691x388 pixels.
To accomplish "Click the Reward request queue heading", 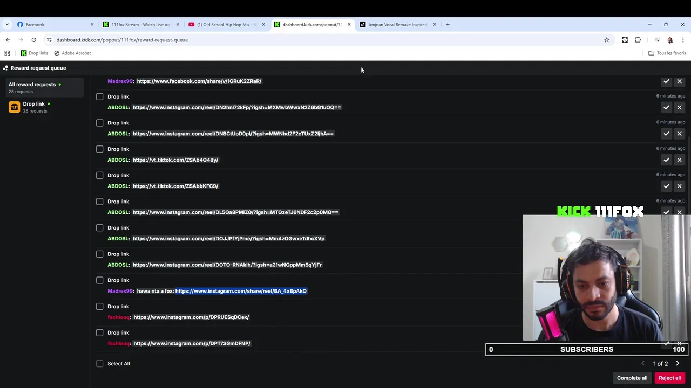I will coord(38,68).
